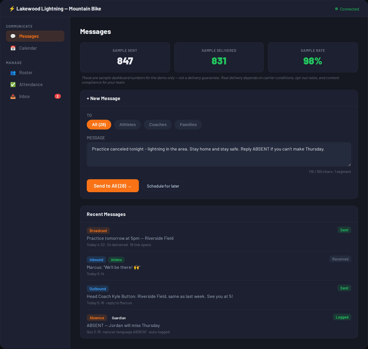Click "ABSENT — Jordan will miss Thursday"
This screenshot has width=368, height=349.
point(123,325)
